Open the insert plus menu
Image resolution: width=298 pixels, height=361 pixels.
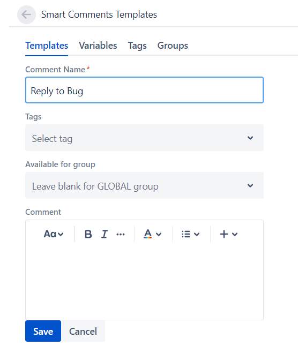[x=228, y=234]
